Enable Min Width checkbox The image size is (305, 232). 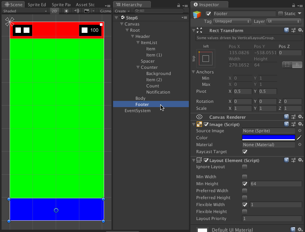[x=245, y=177]
